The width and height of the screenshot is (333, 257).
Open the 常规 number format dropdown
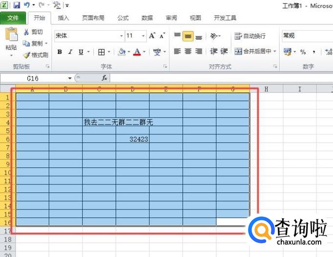click(307, 36)
